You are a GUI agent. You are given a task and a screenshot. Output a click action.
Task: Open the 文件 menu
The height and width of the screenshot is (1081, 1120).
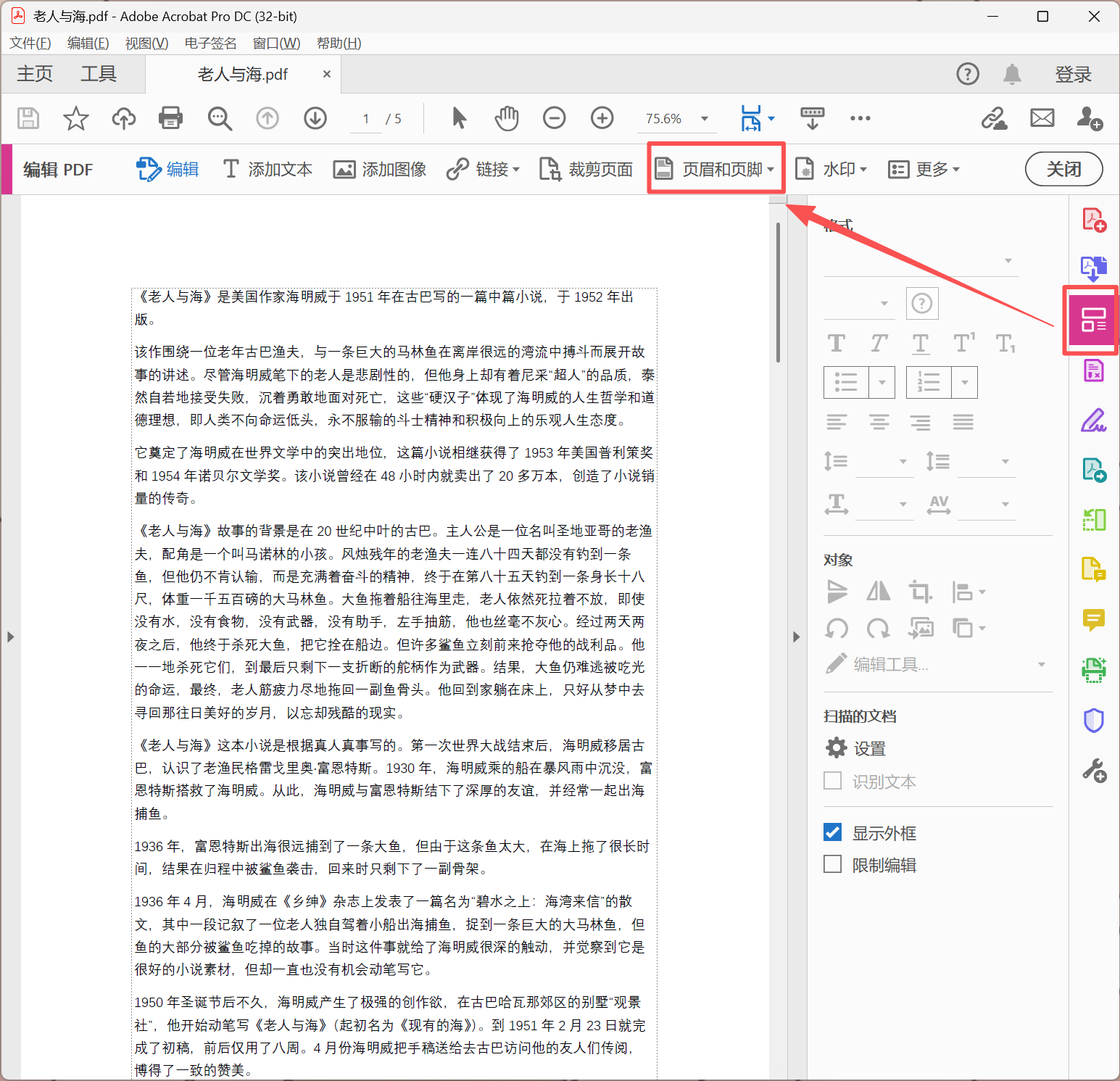(30, 43)
